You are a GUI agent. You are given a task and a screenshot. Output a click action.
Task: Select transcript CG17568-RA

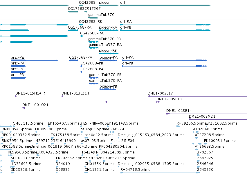(80, 27)
